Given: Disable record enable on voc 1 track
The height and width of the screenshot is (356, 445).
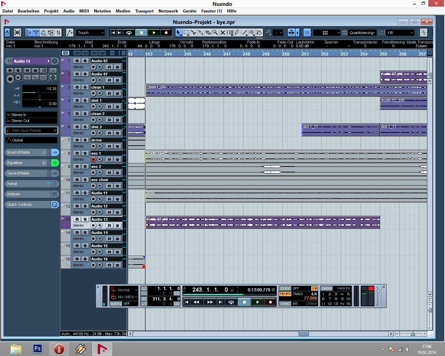Looking at the screenshot, I should [x=93, y=159].
